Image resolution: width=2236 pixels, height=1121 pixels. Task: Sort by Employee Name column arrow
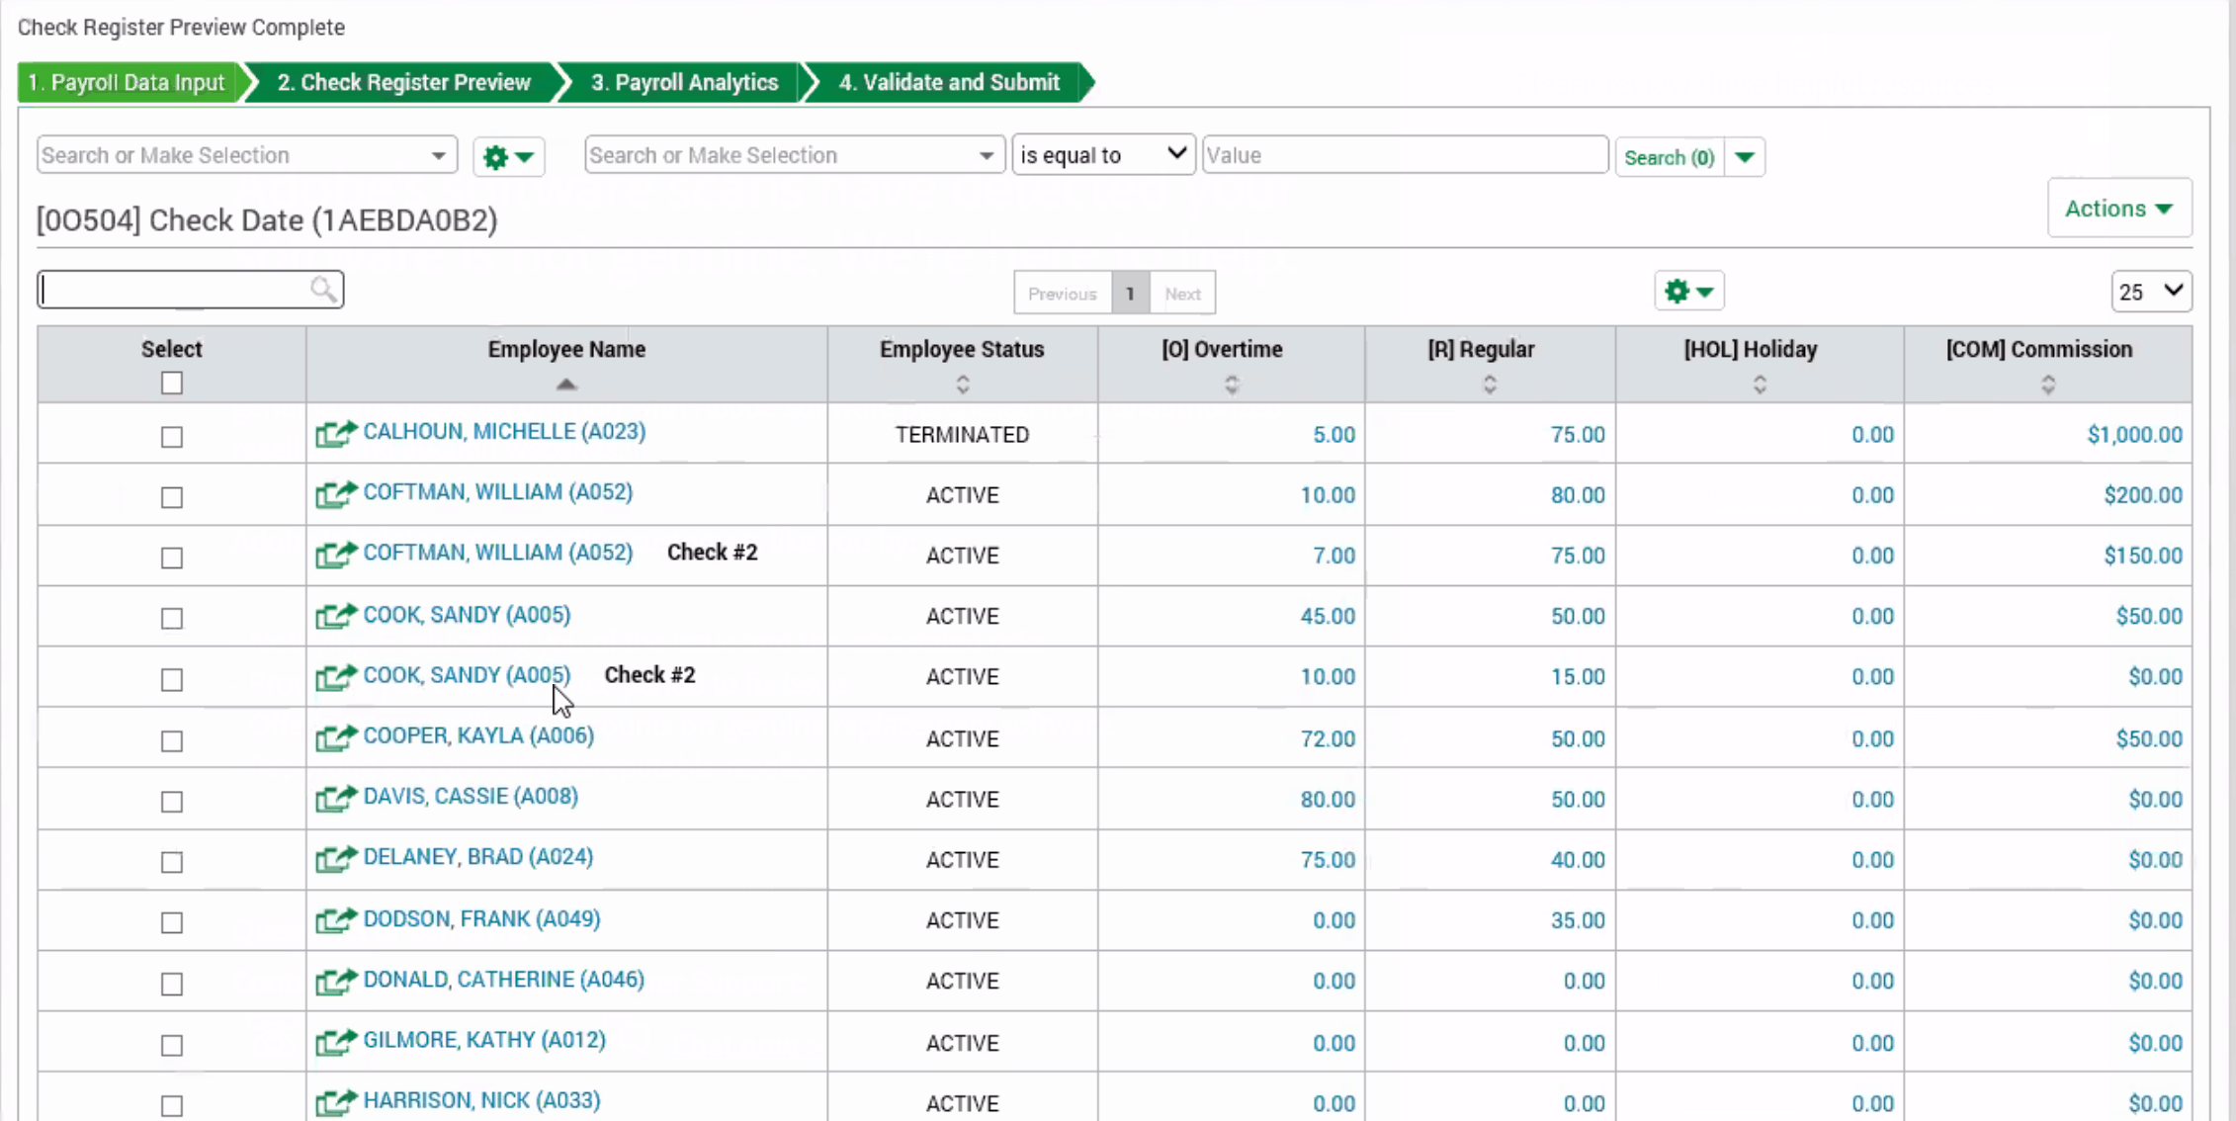pyautogui.click(x=566, y=385)
